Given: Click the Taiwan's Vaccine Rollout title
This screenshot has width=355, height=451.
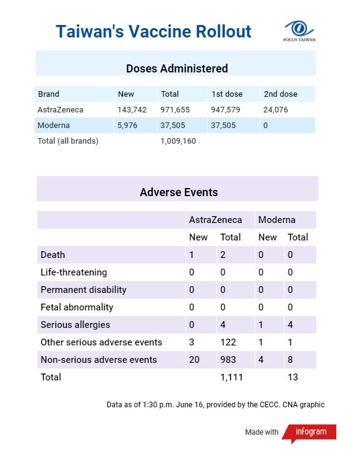Looking at the screenshot, I should pos(153,31).
